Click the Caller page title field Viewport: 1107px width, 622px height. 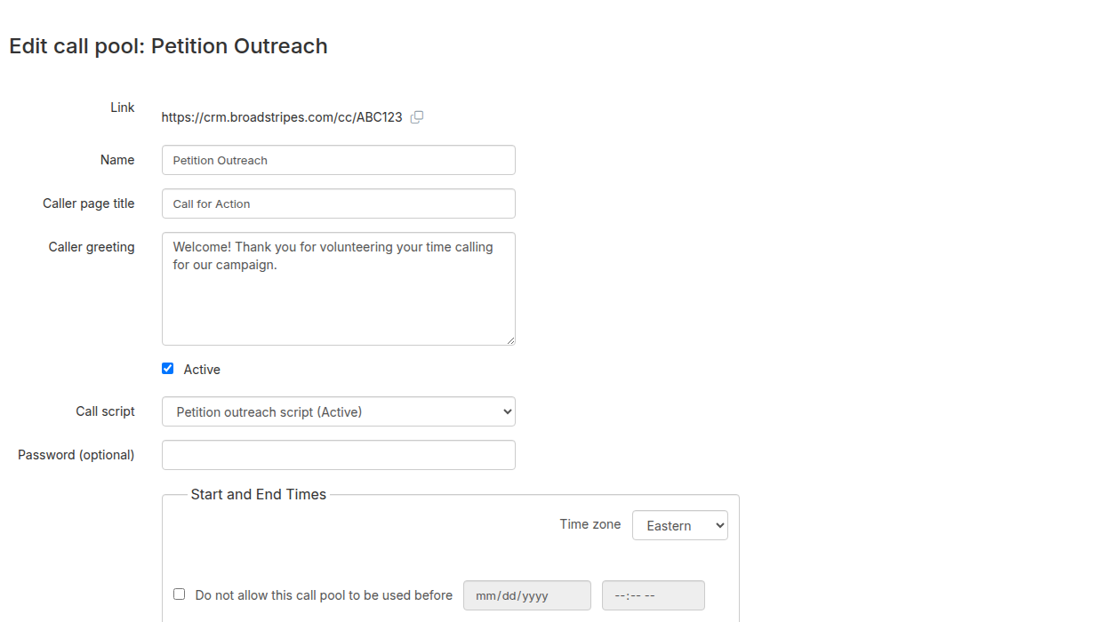[x=339, y=203]
